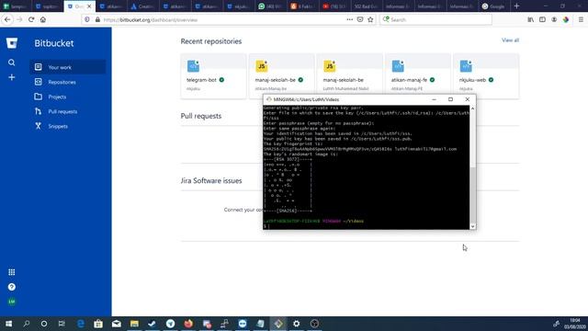Open the app switcher grid icon
The height and width of the screenshot is (331, 588).
[12, 272]
